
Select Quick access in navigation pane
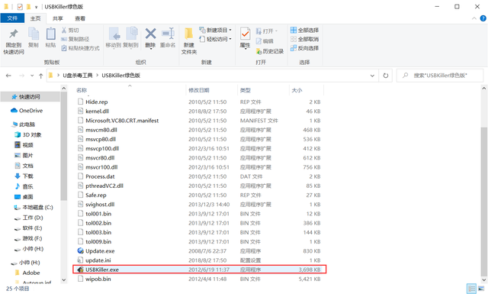(30, 97)
